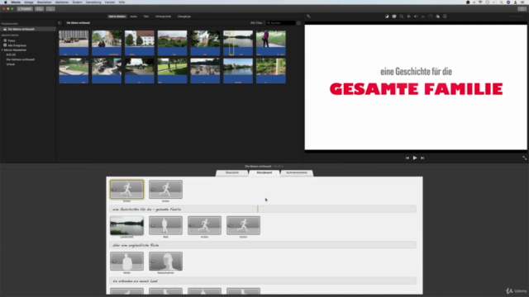
Task: Click the toolbar button right of Projekte
Action: [40, 9]
